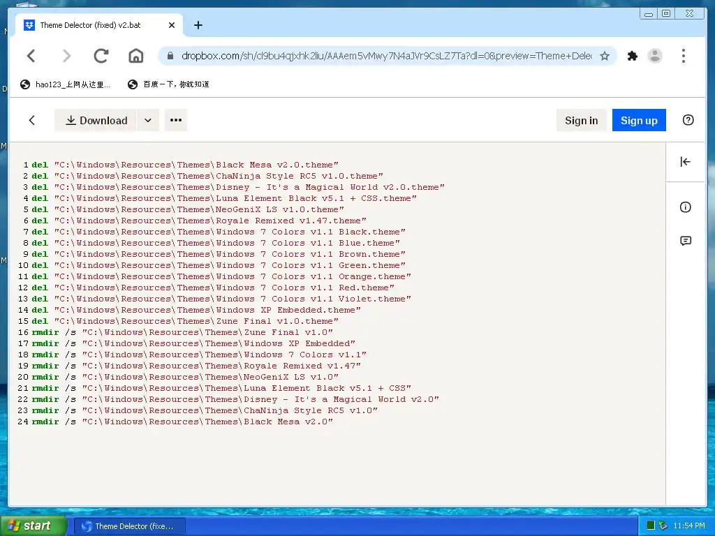Viewport: 715px width, 536px height.
Task: Click line 16 rmdir Zune Final v1.0
Action: [182, 332]
